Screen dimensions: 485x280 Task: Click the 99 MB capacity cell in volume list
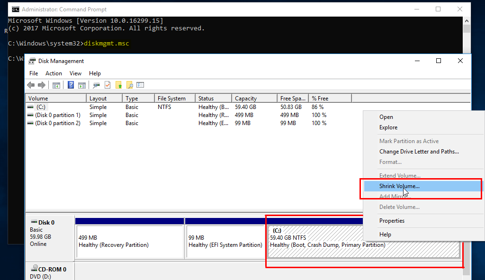242,123
